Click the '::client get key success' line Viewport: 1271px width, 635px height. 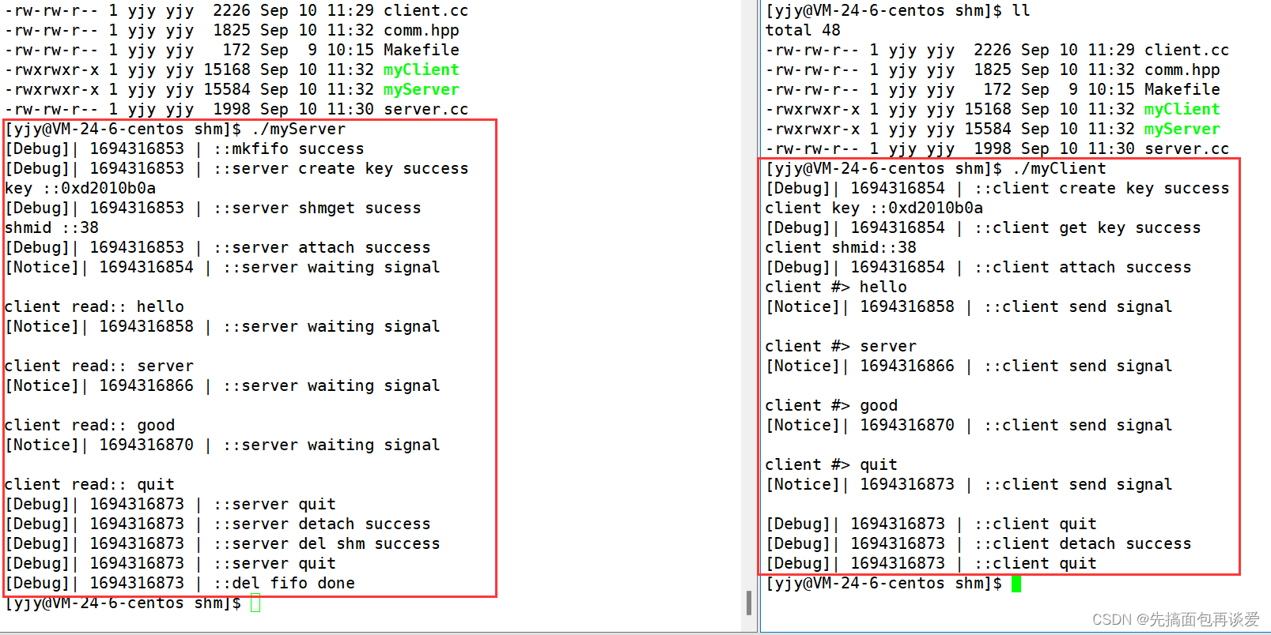(983, 228)
